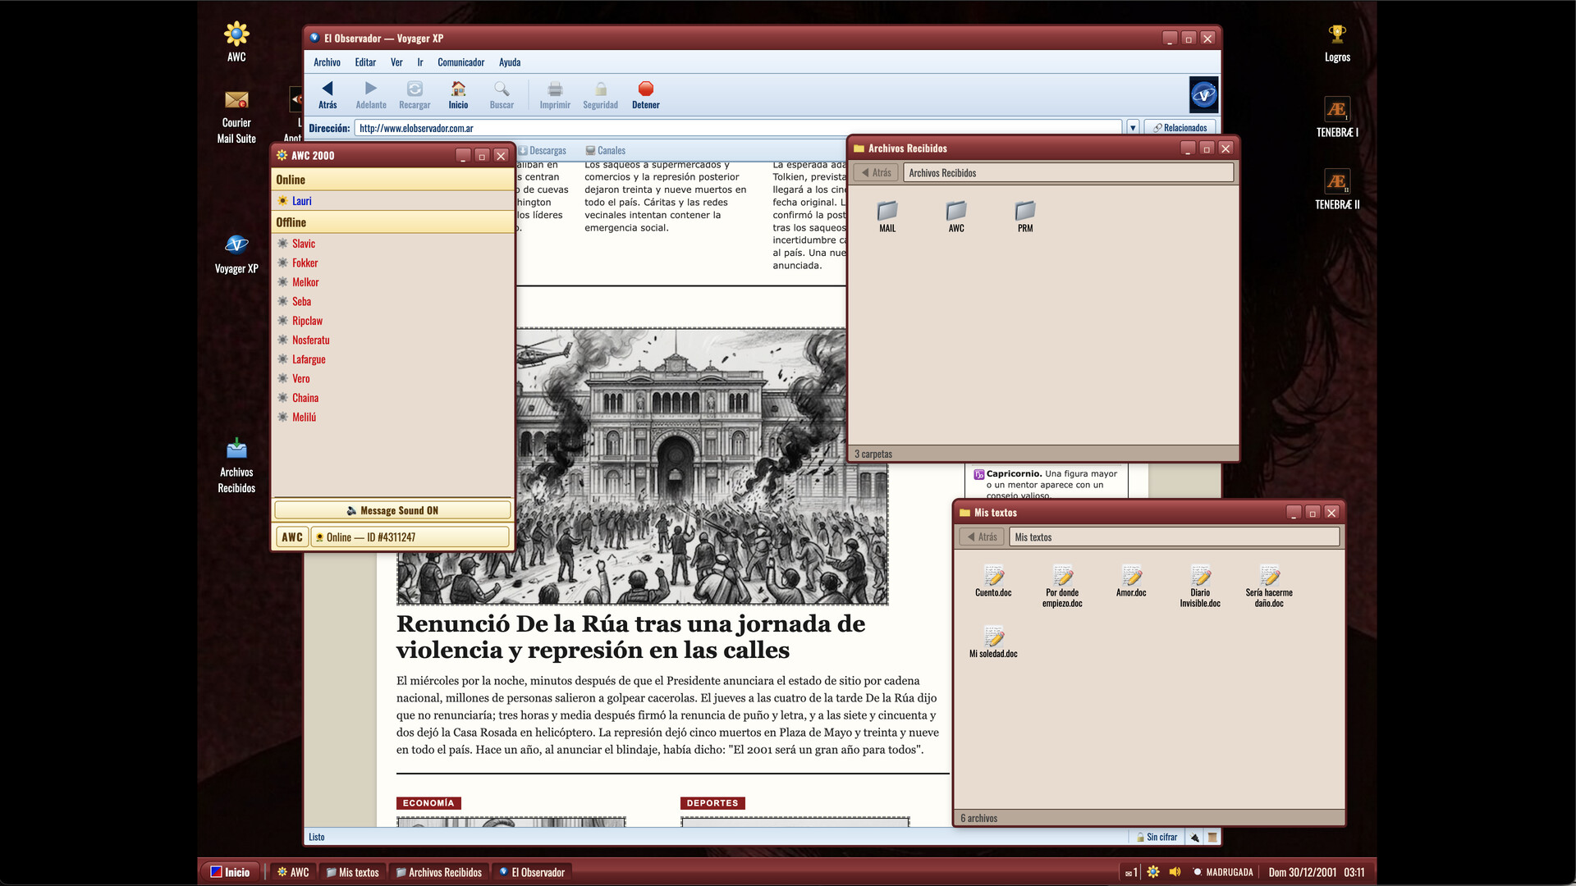Select offline contact Slavic
1576x886 pixels.
point(392,244)
